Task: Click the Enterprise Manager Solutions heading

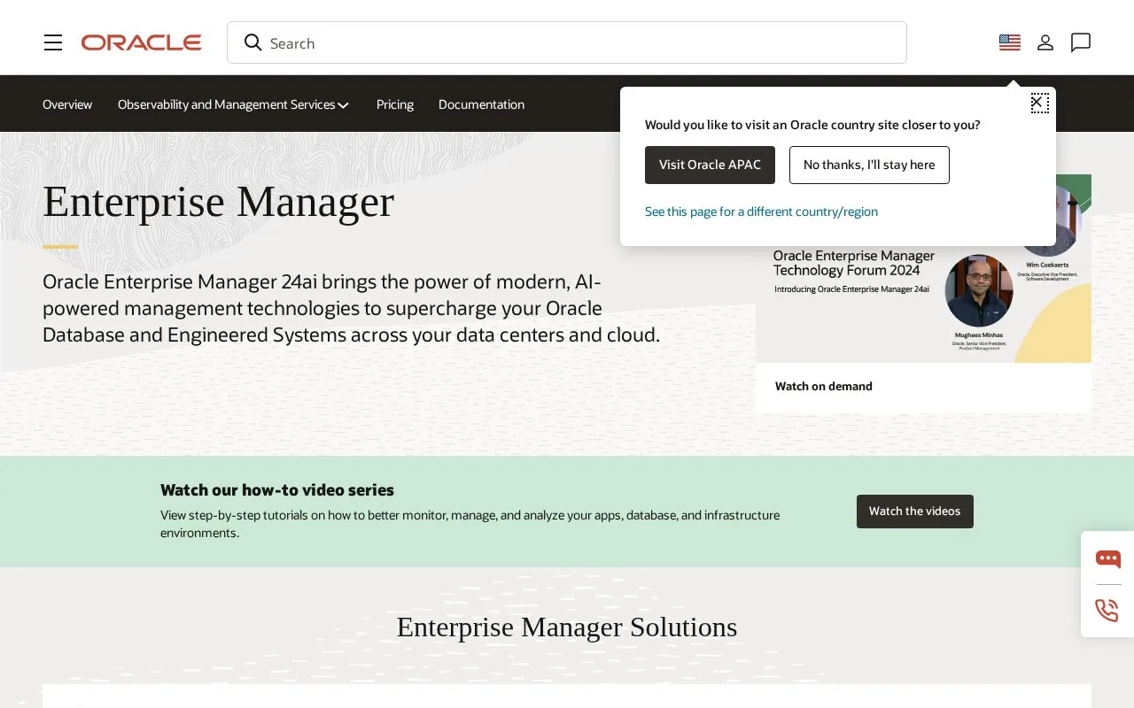Action: pos(567,627)
